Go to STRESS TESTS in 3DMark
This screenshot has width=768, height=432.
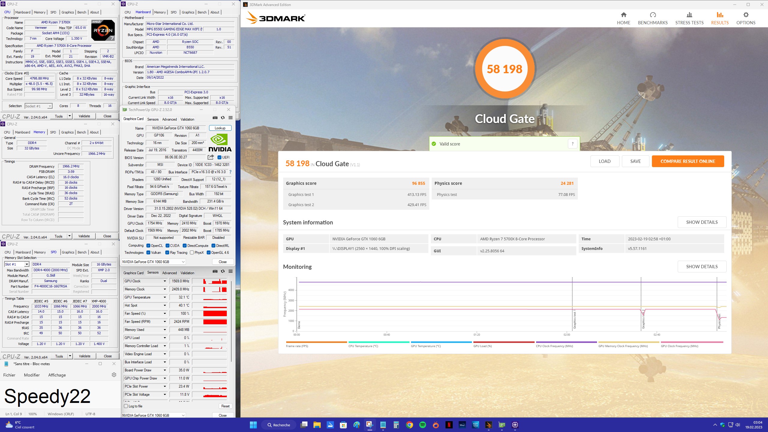(689, 18)
